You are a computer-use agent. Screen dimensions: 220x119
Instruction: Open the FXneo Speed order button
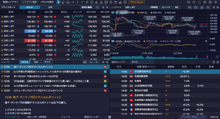point(137,2)
